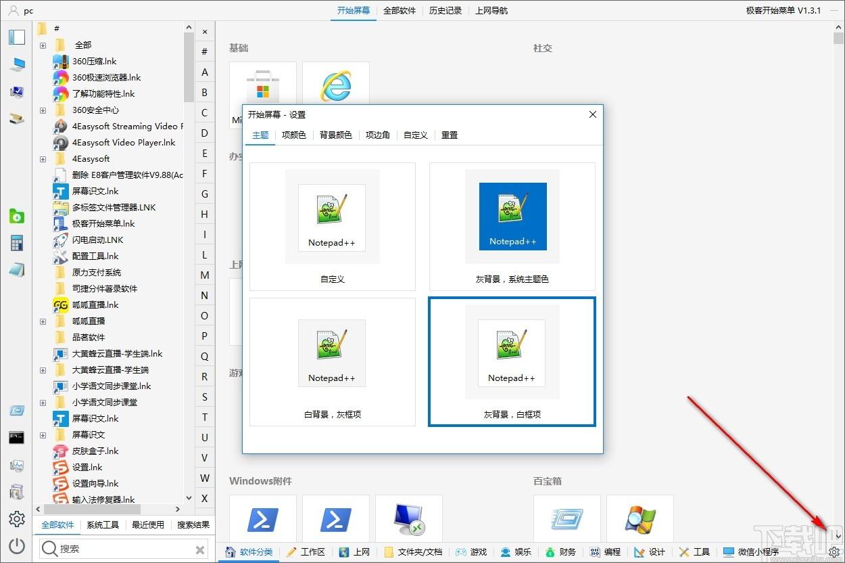The image size is (845, 563).
Task: Launch the Calculator icon in sidebar
Action: point(17,243)
